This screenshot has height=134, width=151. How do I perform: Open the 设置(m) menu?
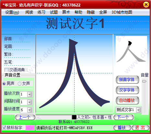click(12, 12)
